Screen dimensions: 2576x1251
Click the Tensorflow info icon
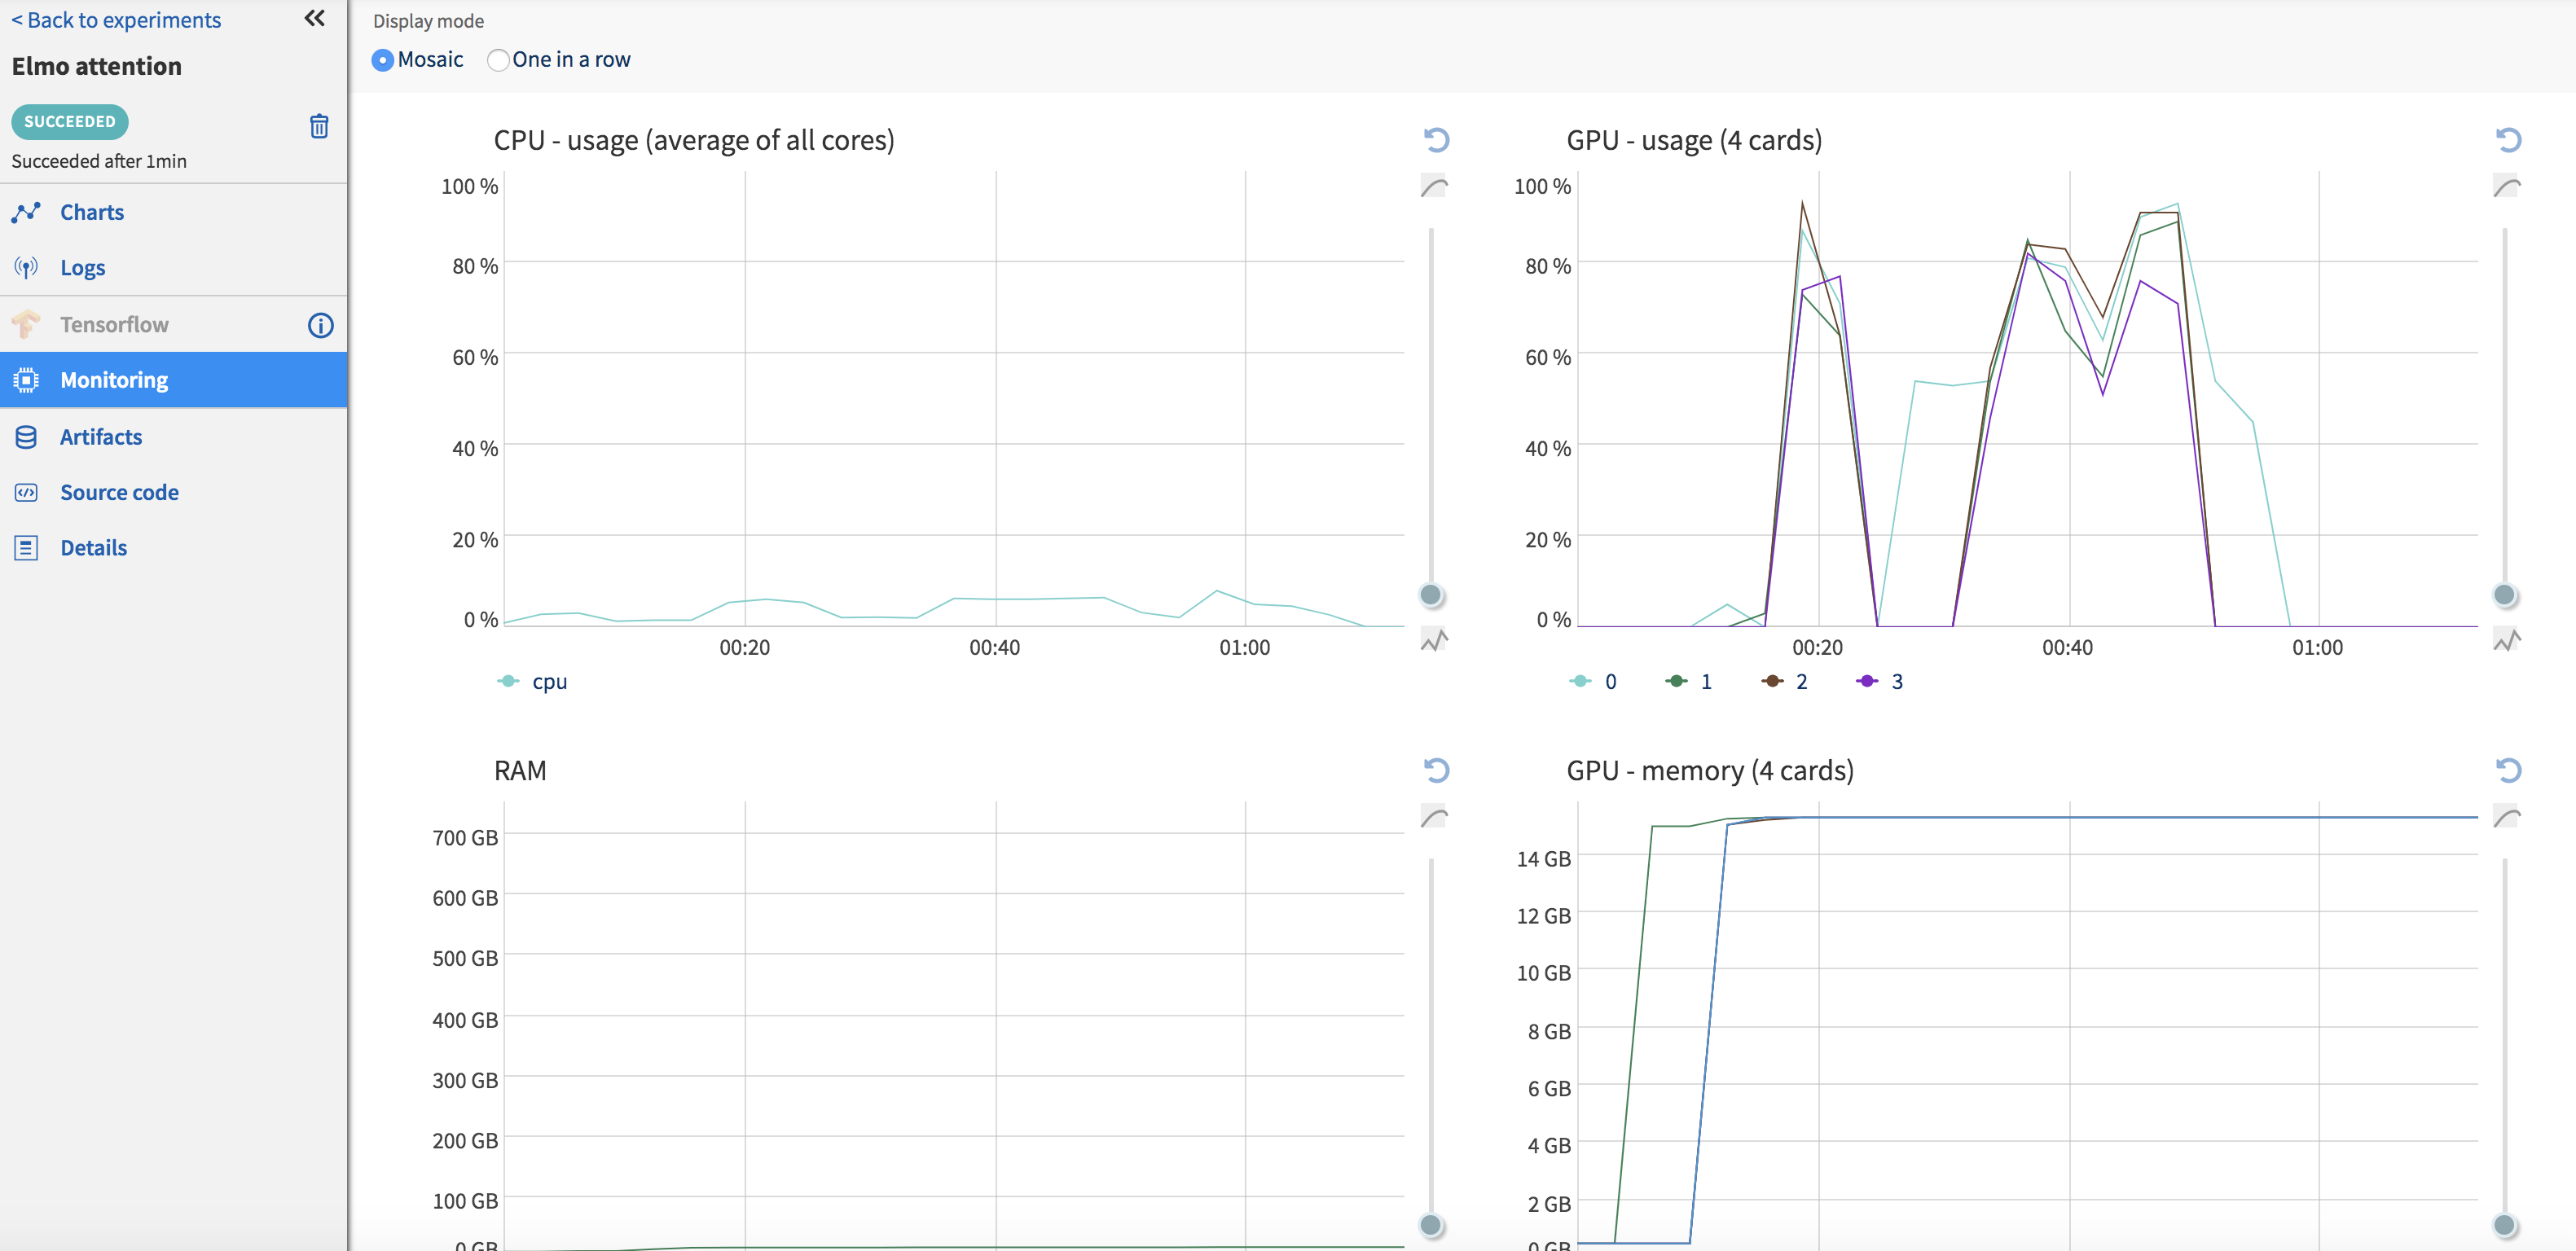coord(320,325)
